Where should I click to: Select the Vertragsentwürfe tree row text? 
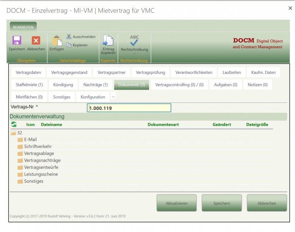pyautogui.click(x=41, y=167)
